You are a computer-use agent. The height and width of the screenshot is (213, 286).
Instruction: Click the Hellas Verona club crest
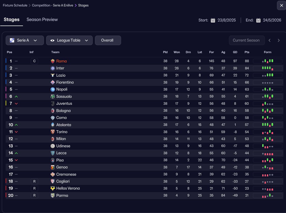[53, 189]
